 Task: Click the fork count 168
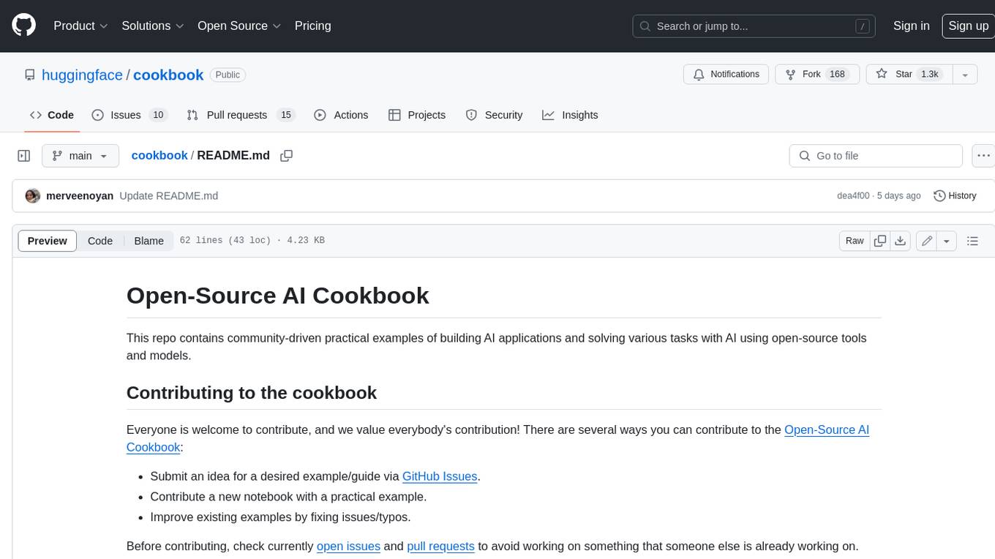tap(837, 75)
